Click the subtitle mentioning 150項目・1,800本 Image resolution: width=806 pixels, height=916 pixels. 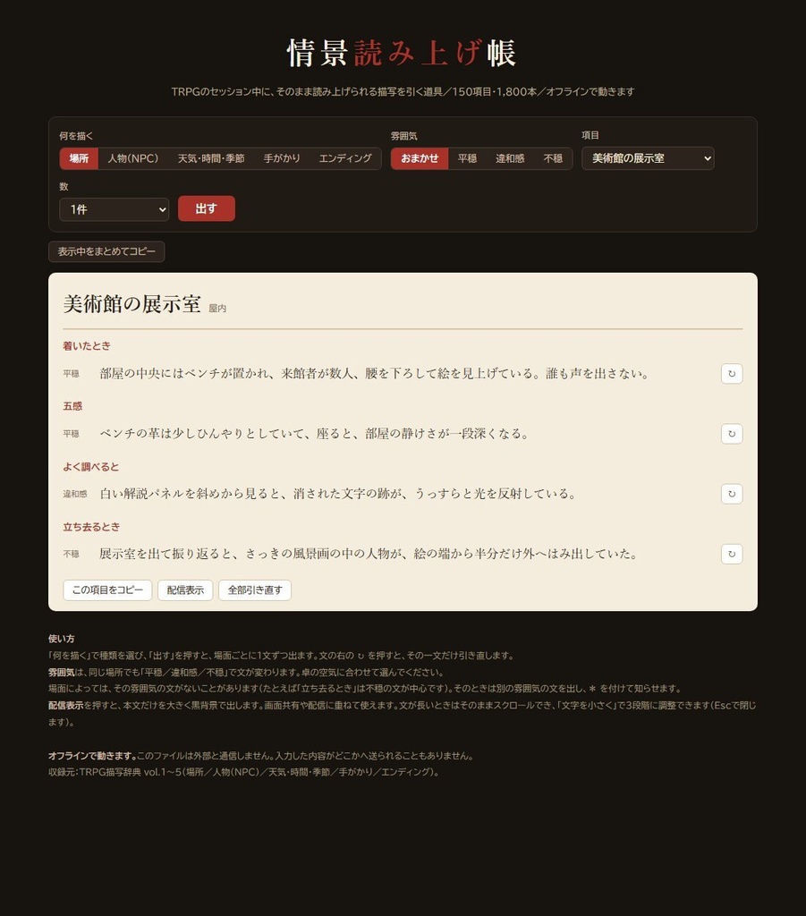[403, 92]
